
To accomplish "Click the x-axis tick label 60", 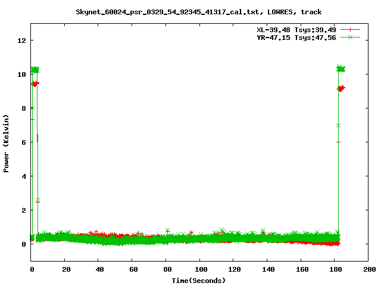I will tap(133, 269).
